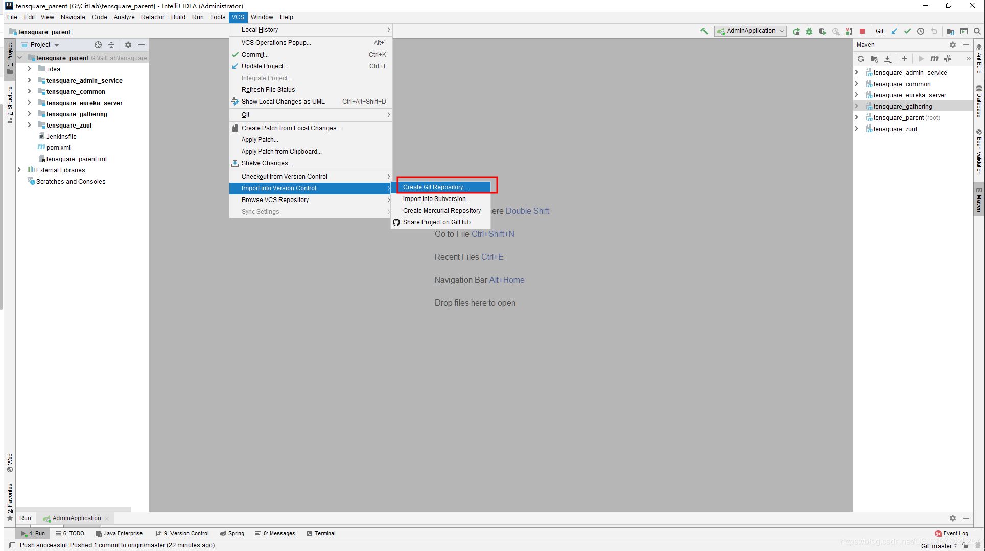Click the Git update project icon
985x551 pixels.
pos(895,32)
